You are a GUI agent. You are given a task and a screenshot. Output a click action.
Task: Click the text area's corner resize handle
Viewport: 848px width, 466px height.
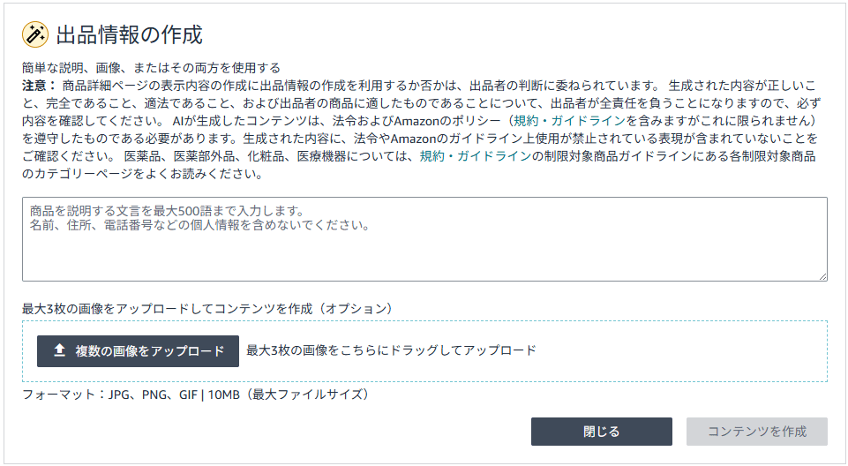point(822,276)
